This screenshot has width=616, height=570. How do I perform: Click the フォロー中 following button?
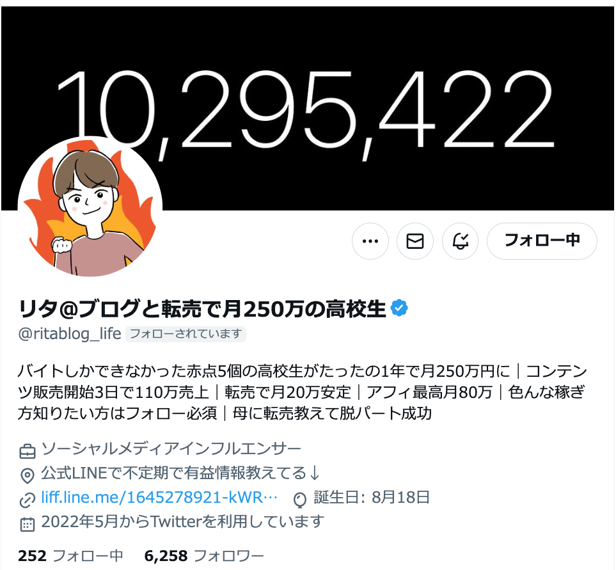[542, 241]
